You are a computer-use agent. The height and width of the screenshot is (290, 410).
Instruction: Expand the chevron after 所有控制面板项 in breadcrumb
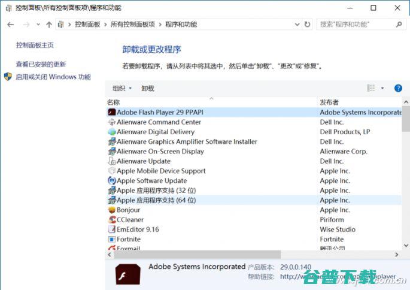coord(160,25)
